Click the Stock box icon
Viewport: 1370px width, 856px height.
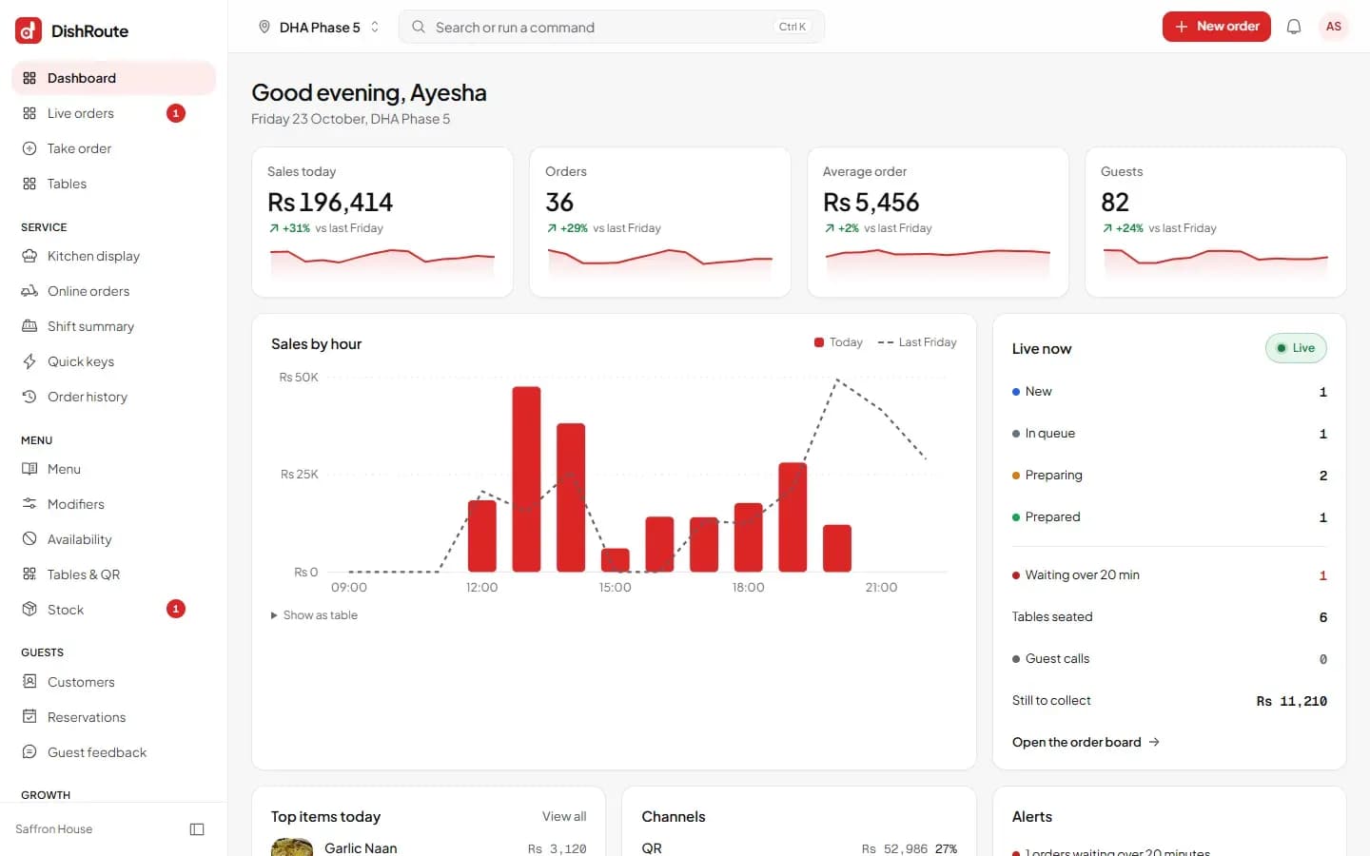click(x=29, y=610)
